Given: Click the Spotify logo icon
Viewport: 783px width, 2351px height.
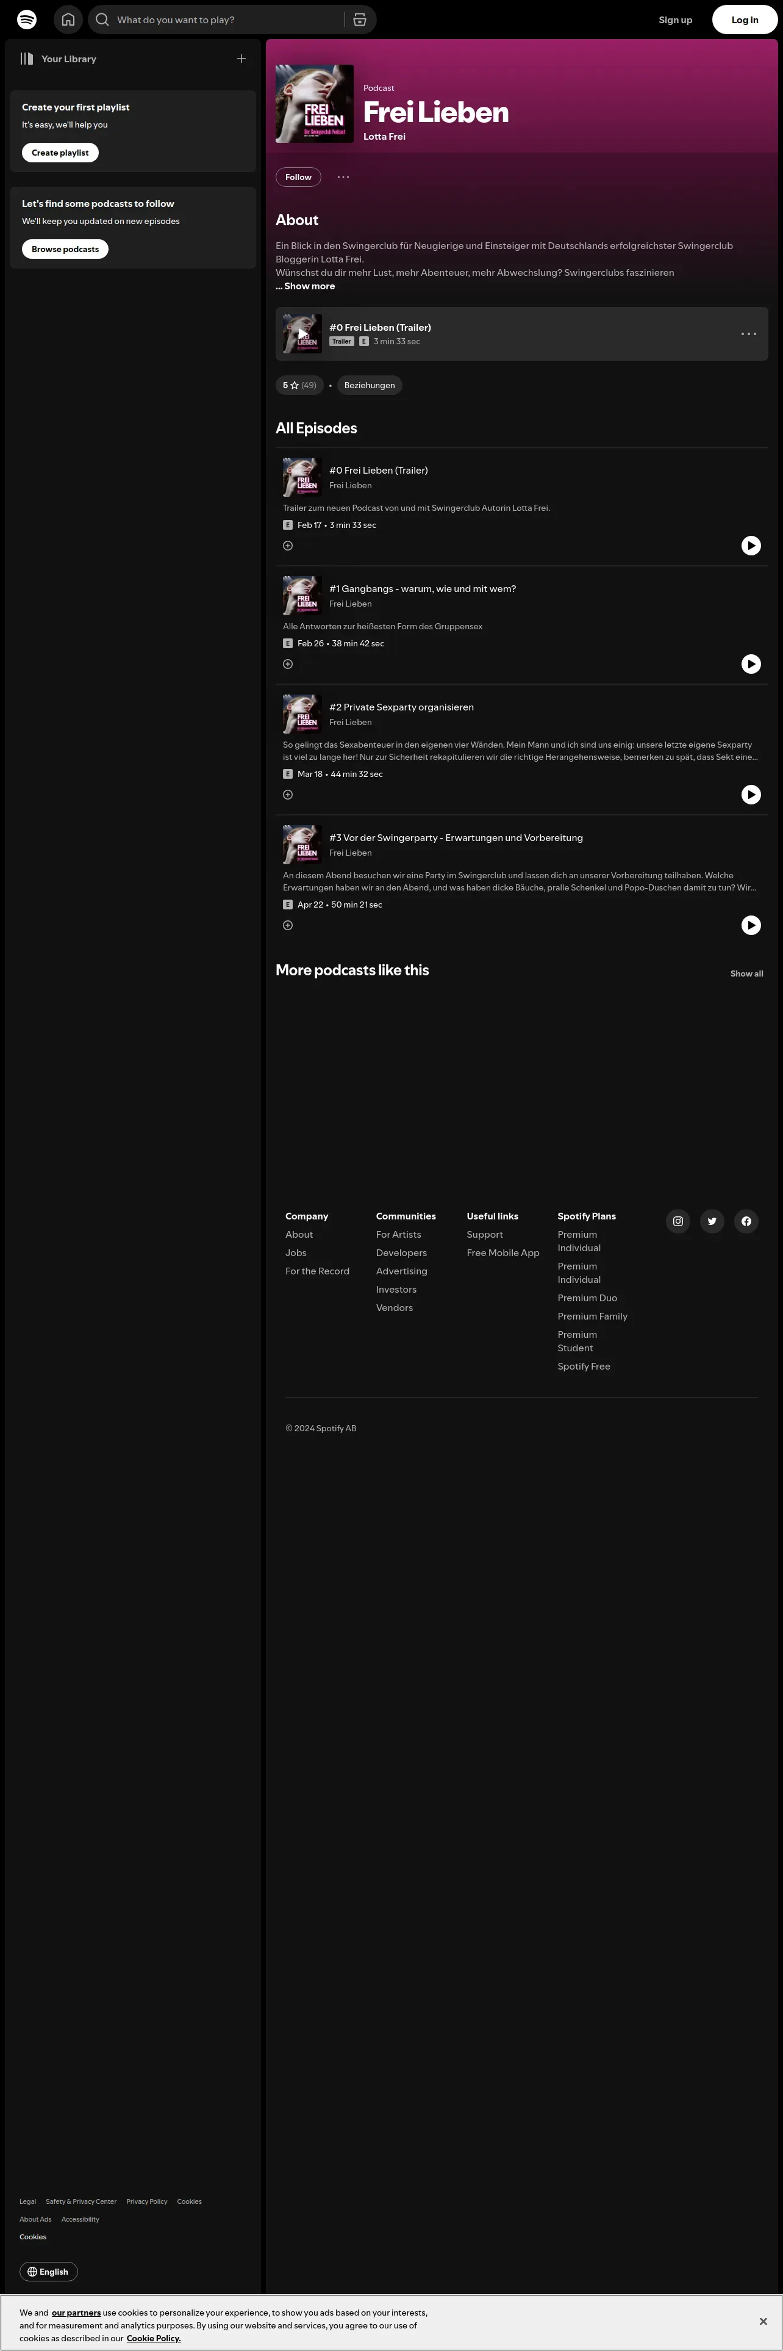Looking at the screenshot, I should coord(27,19).
